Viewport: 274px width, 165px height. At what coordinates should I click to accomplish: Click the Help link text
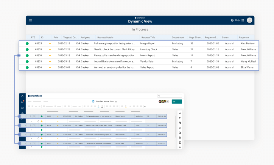(x=237, y=20)
